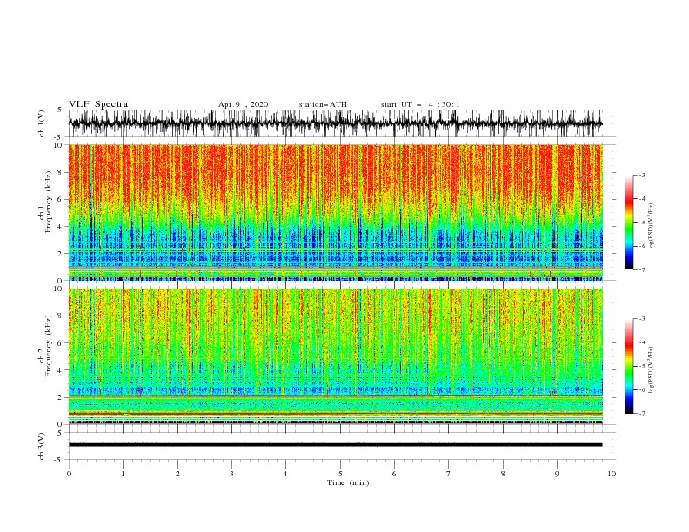Click the "0" tick on the time axis
This screenshot has width=689, height=532.
point(69,474)
